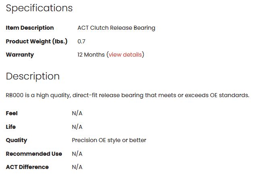Click the Specifications heading
This screenshot has width=258, height=179.
click(x=39, y=8)
